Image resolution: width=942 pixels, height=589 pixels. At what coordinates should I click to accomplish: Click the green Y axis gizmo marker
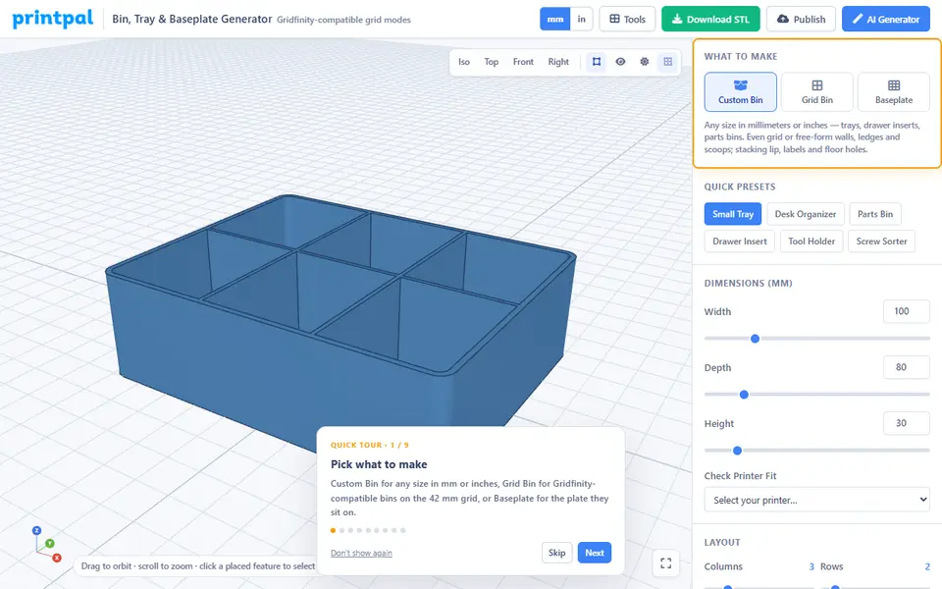[x=50, y=543]
